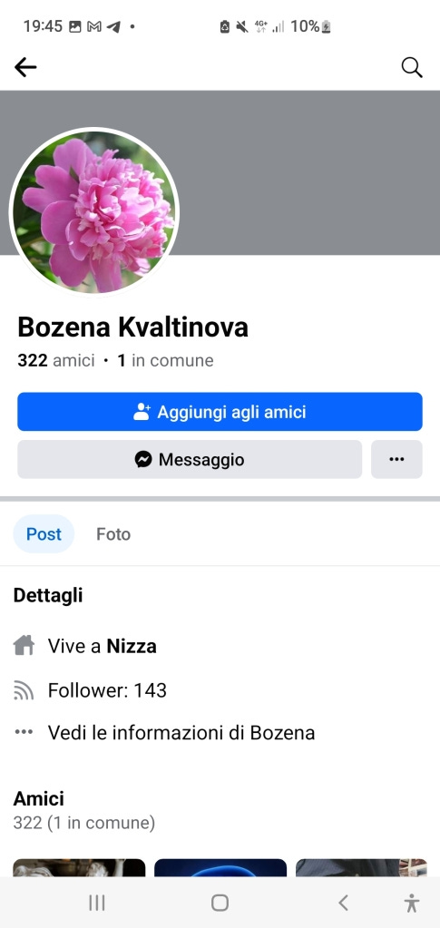The image size is (440, 928).
Task: Tap Android recent apps navigation icon
Action: (97, 903)
